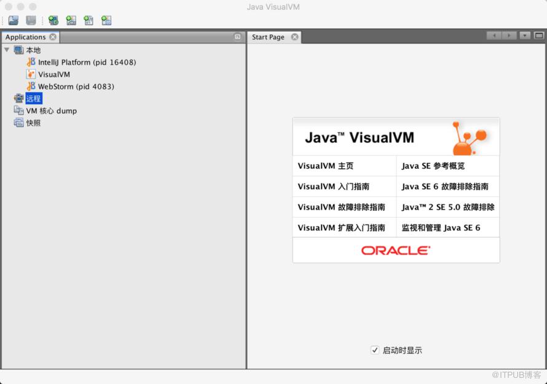This screenshot has width=547, height=384.
Task: Click the 远程 remote hosts icon
Action: point(18,99)
